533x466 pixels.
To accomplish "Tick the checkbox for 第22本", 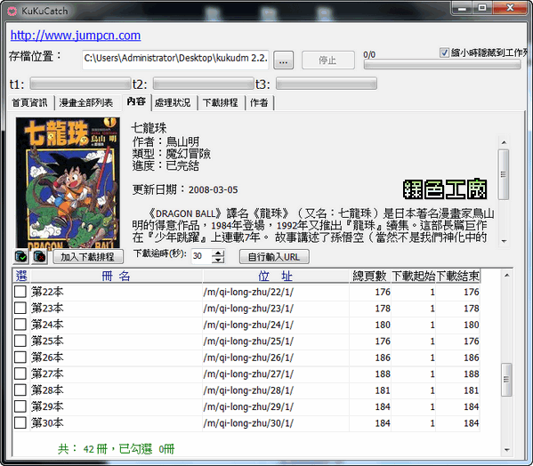I will pos(20,292).
